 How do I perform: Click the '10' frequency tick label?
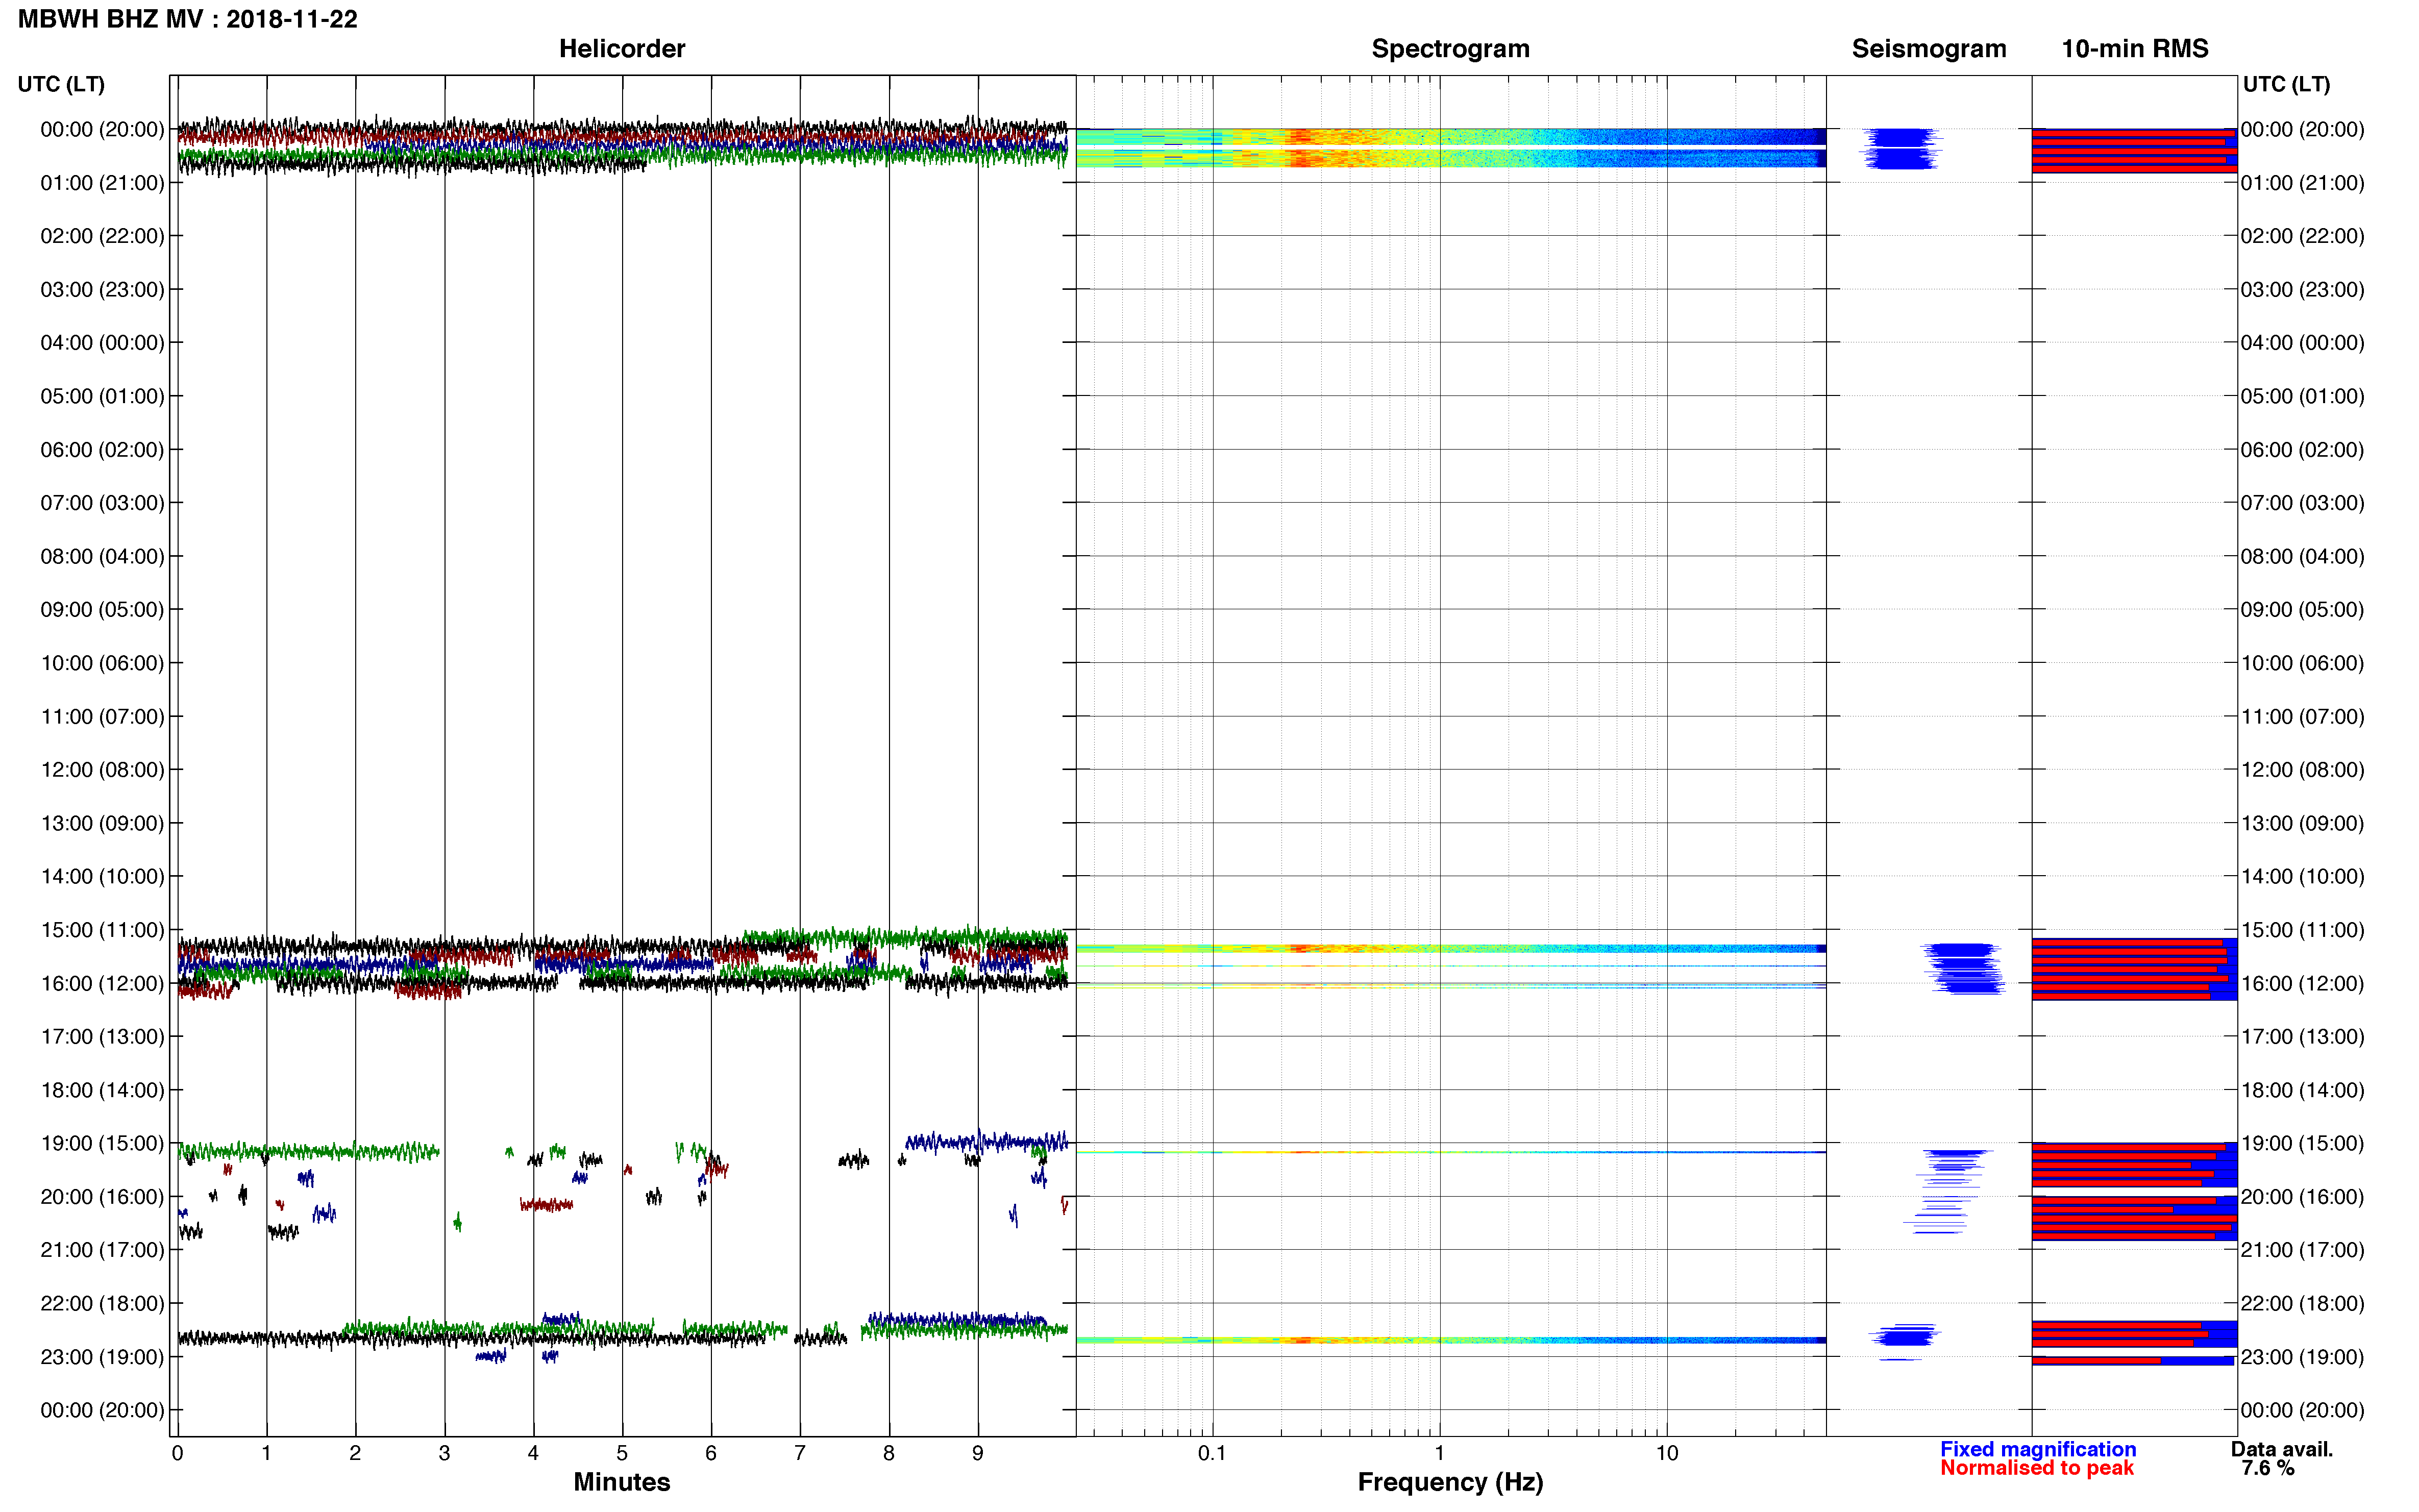tap(1666, 1453)
